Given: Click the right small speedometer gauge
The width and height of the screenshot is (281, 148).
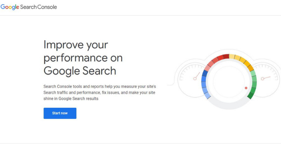Looking at the screenshot, I should pos(267,80).
